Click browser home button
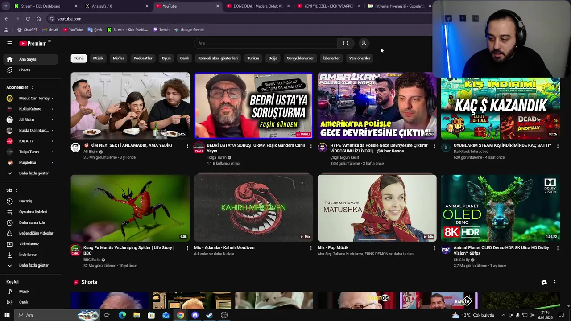Viewport: 571px width, 321px height. tap(39, 19)
